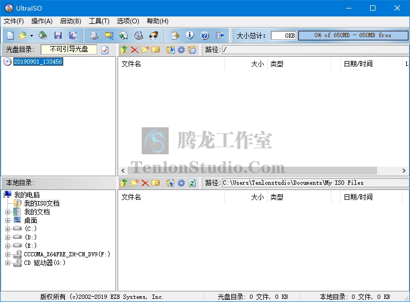Select 我的ISO文档 in local tree
Screen dimensions: 410x302
[x=42, y=203]
